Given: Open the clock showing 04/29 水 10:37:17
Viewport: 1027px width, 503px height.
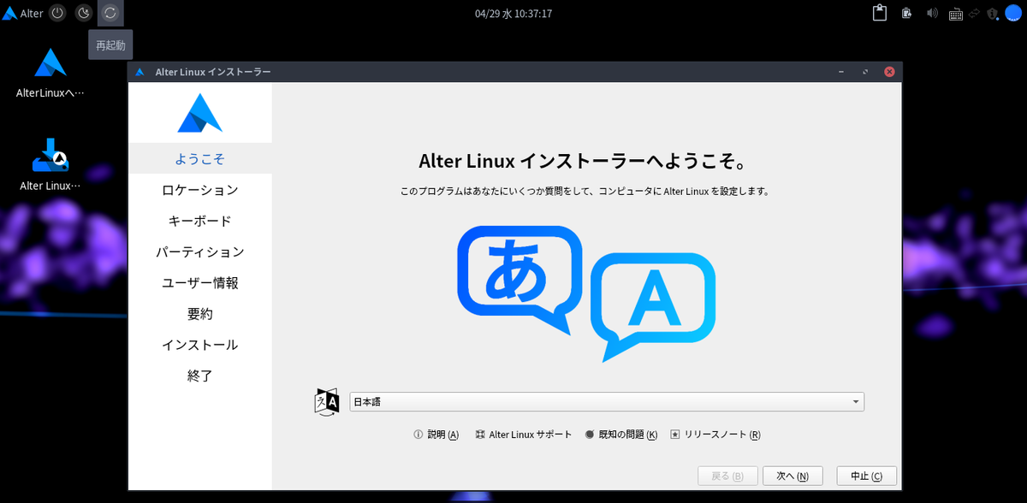Looking at the screenshot, I should (513, 14).
